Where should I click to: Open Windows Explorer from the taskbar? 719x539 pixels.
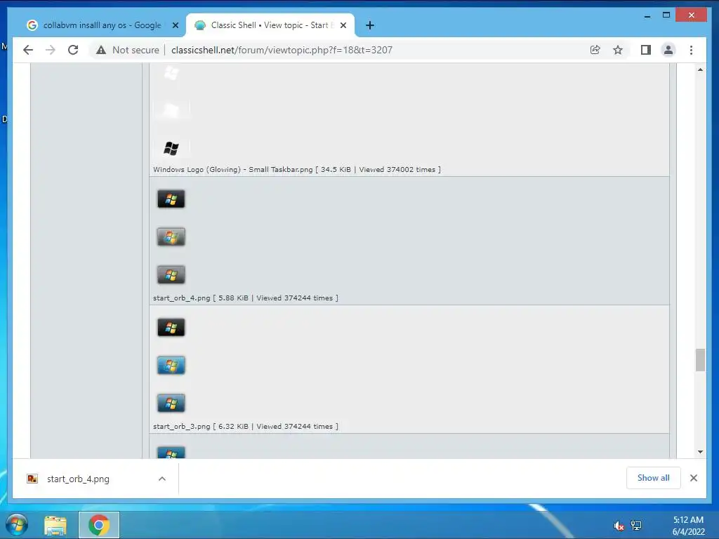55,525
